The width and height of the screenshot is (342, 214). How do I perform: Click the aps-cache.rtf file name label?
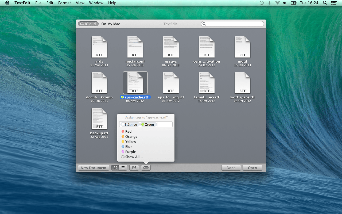click(135, 97)
